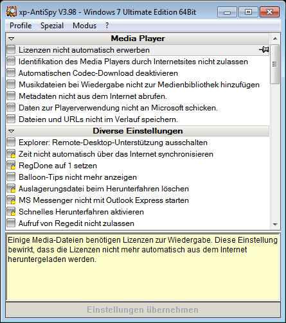Click locked checkbox for 'MS Messenger' row

pyautogui.click(x=11, y=200)
